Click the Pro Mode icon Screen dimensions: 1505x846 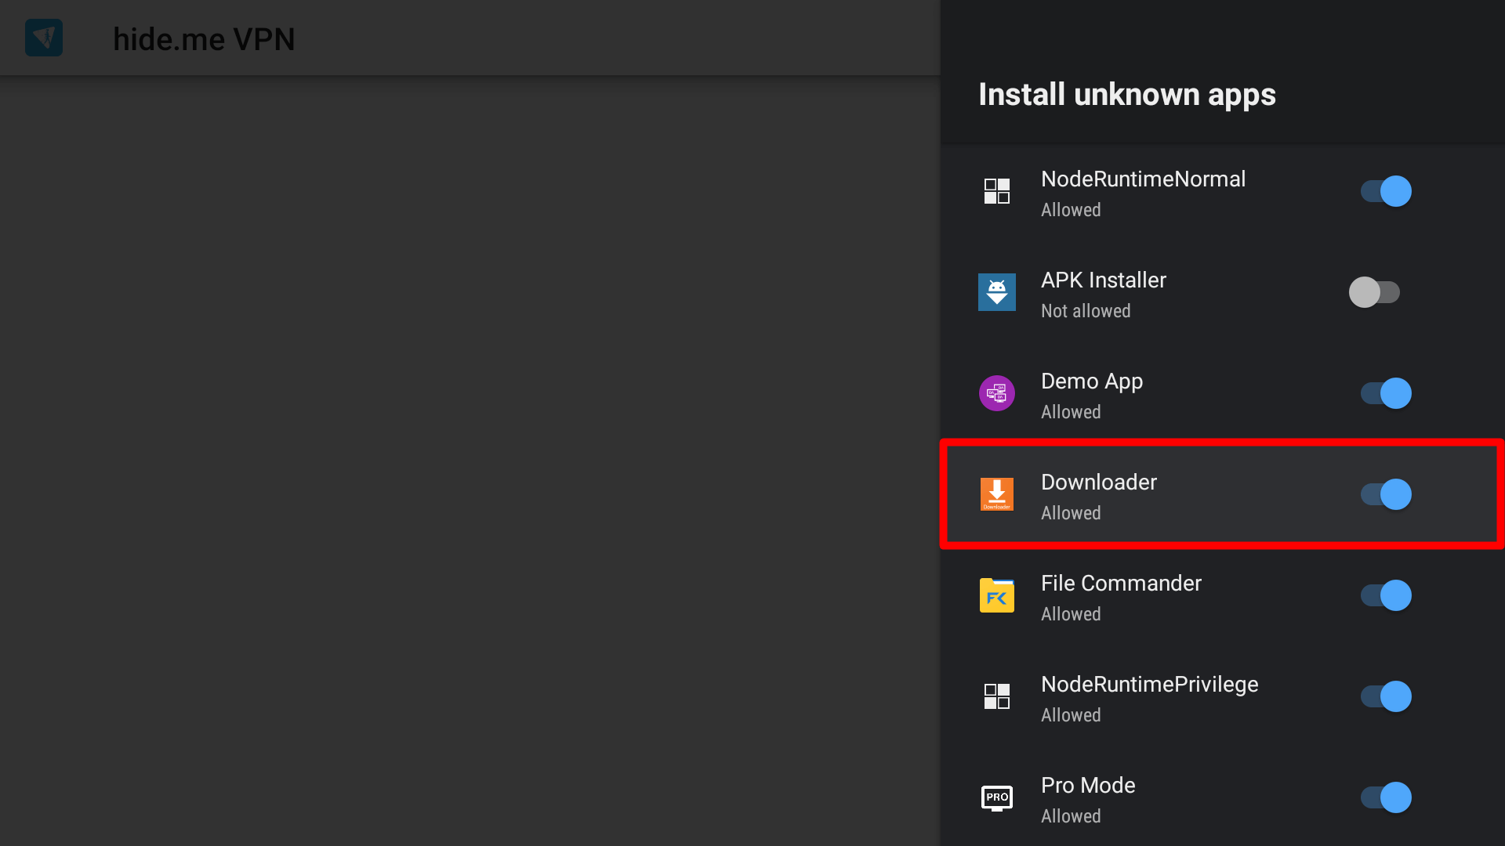click(x=996, y=797)
